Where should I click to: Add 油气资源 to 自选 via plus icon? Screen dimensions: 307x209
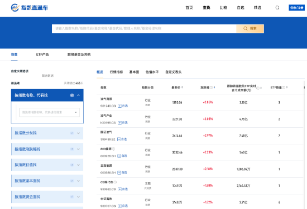[x=119, y=106]
